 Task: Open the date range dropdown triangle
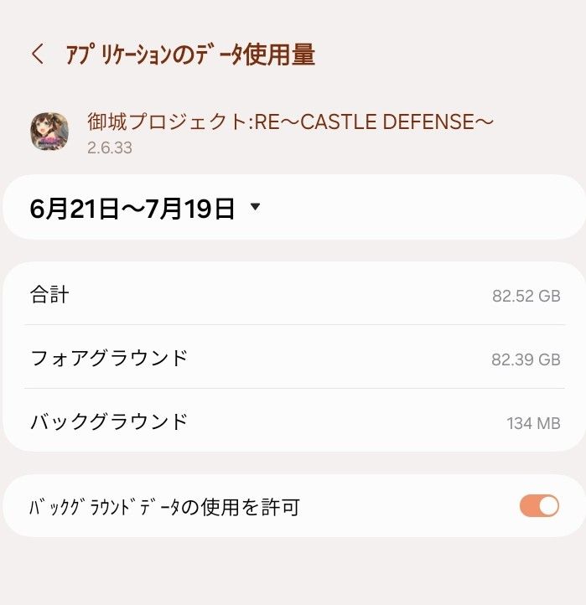(256, 207)
